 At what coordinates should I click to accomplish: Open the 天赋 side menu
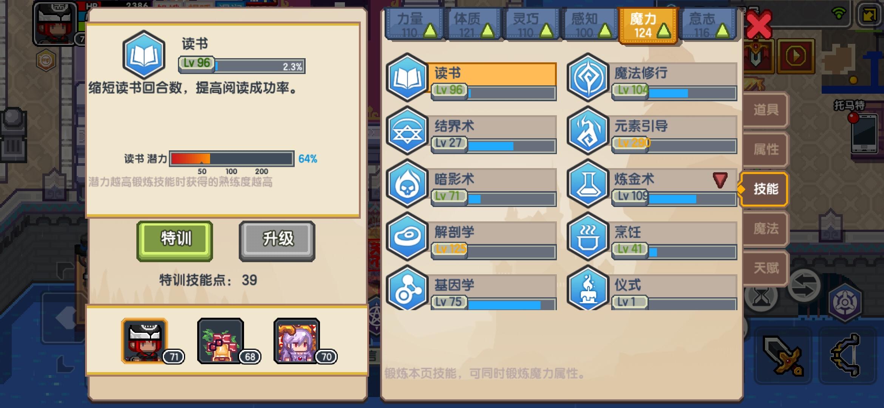[766, 268]
